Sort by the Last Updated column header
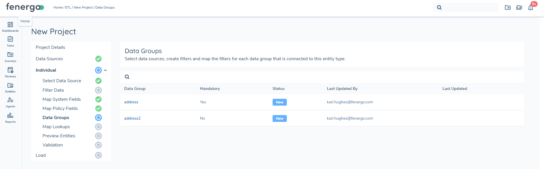This screenshot has height=169, width=544. (454, 89)
